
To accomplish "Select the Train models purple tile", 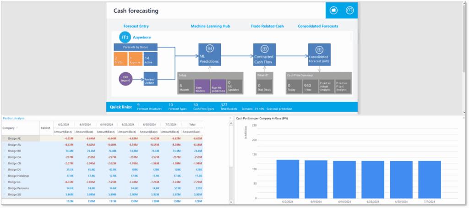I will pos(202,87).
